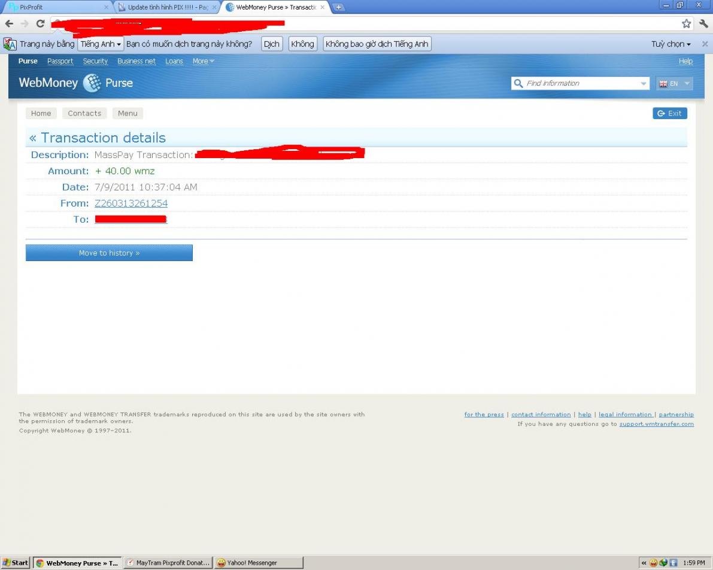Select the WebMoney Purse Transaction tab
The image size is (713, 570).
pos(275,7)
